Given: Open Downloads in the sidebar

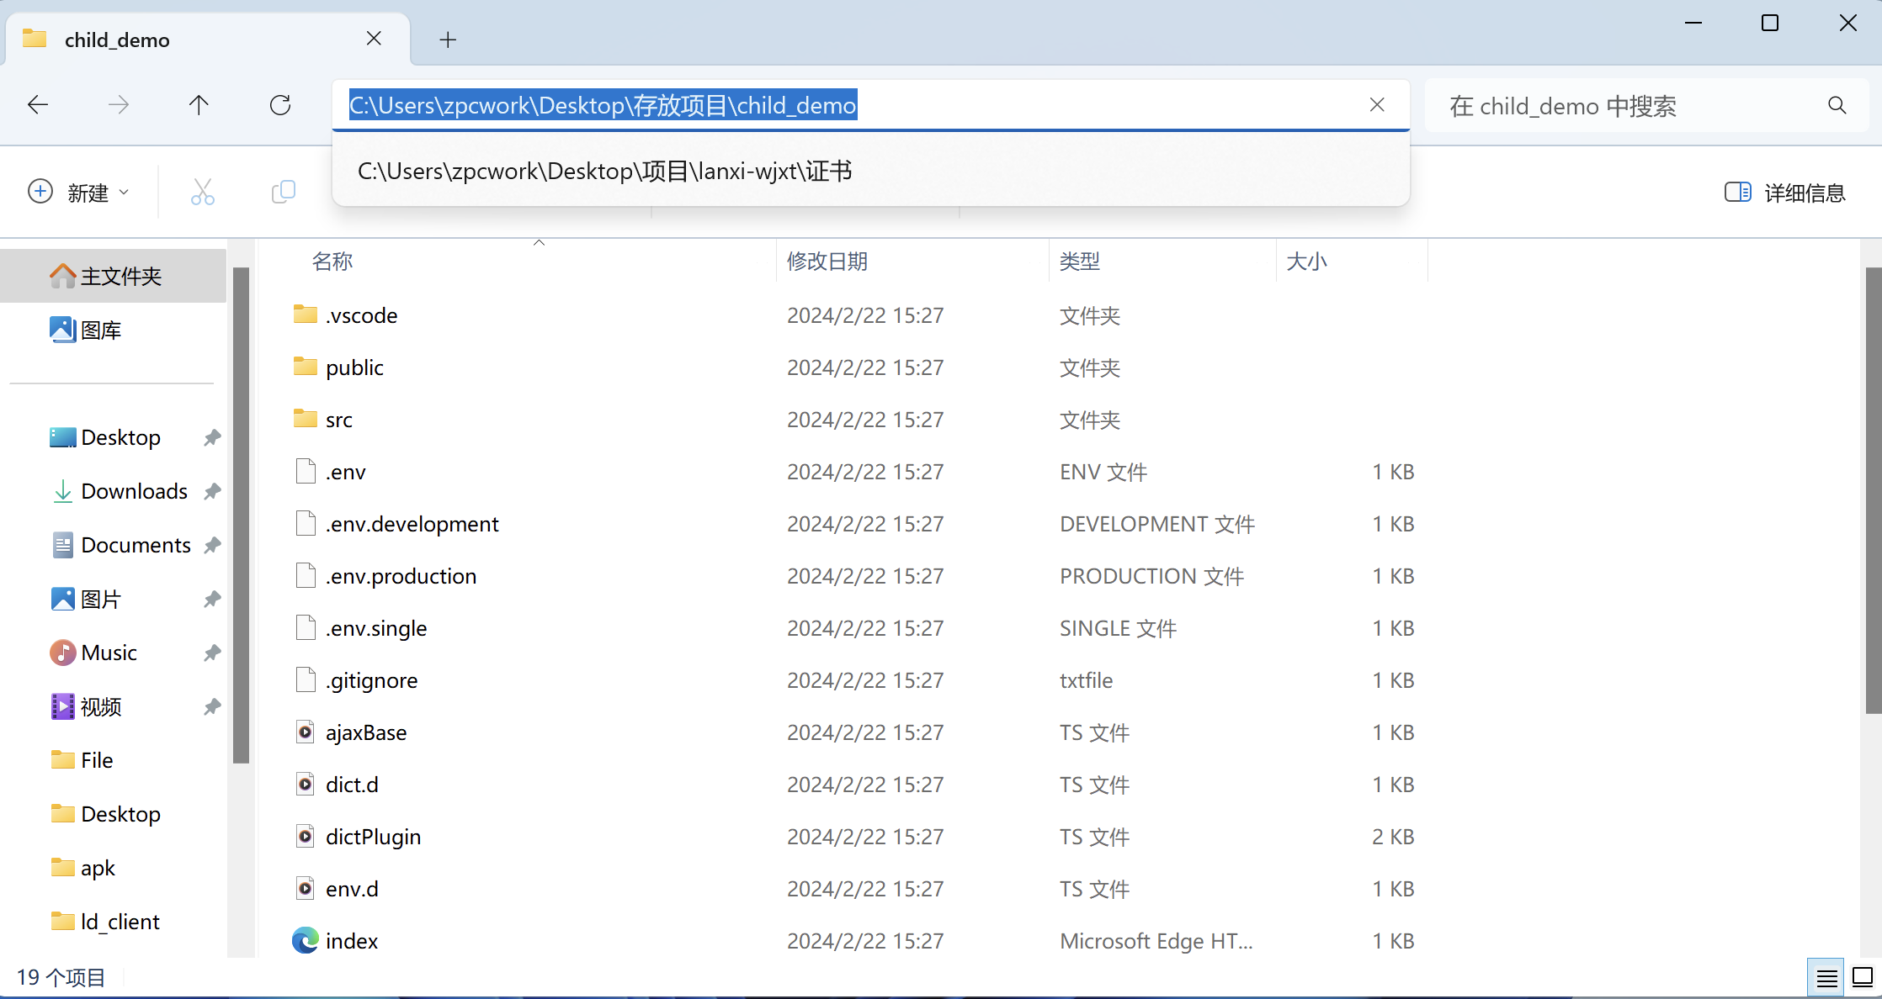Looking at the screenshot, I should click(x=134, y=491).
